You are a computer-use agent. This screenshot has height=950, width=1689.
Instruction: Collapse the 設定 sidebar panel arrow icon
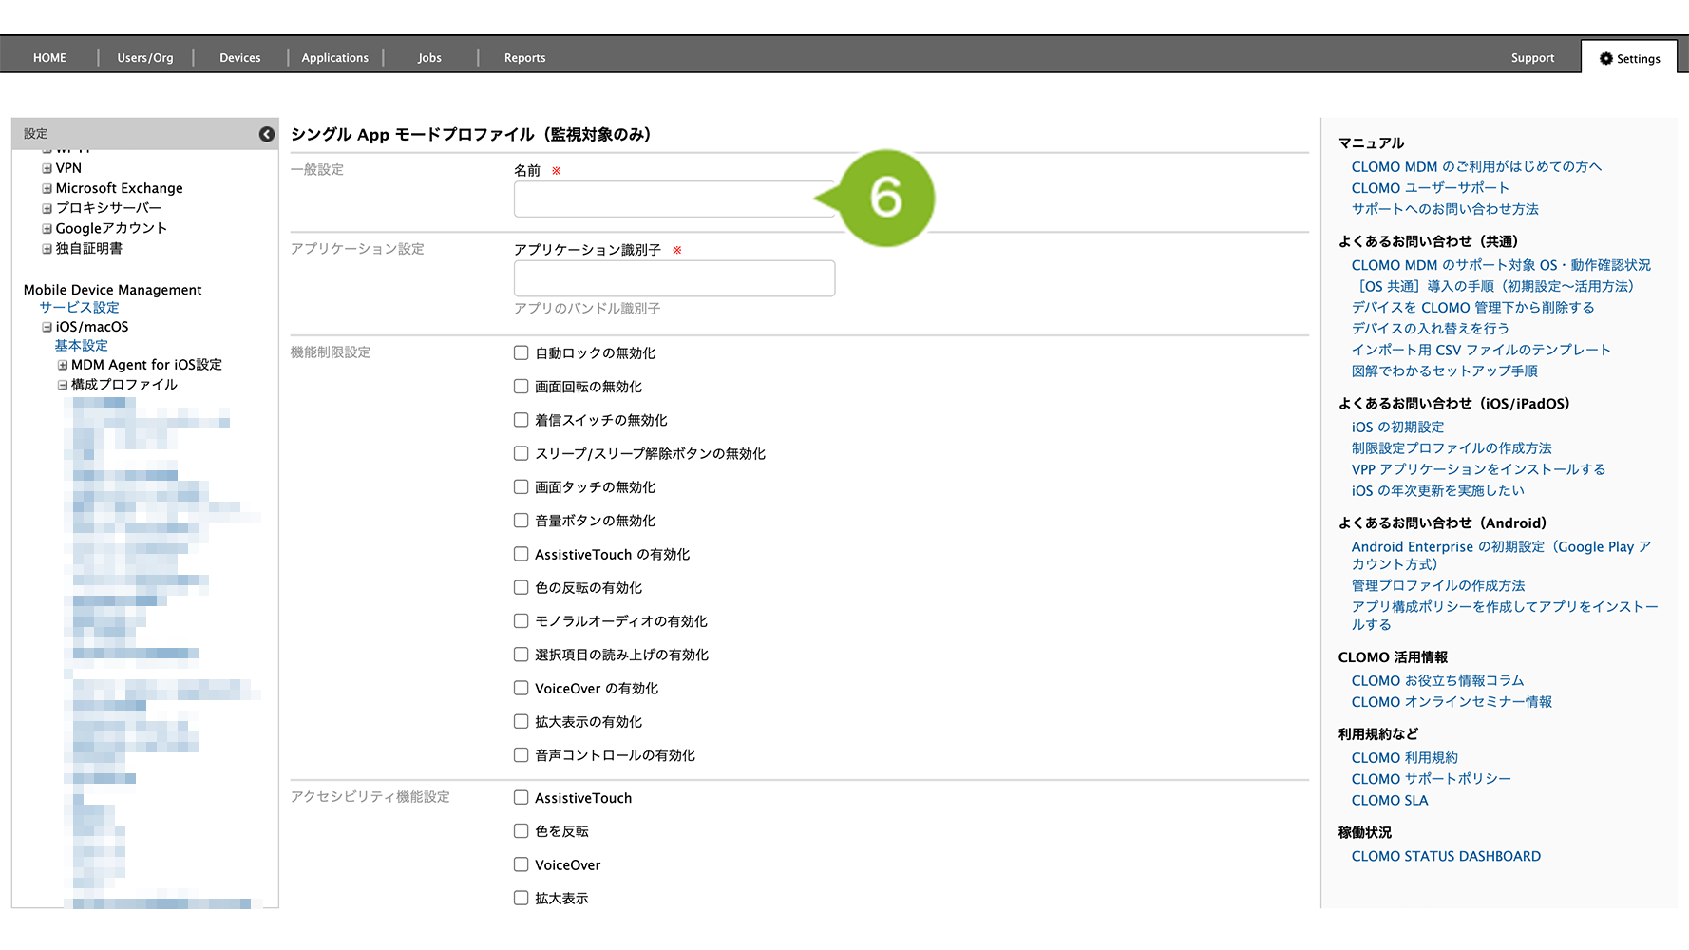(x=267, y=134)
